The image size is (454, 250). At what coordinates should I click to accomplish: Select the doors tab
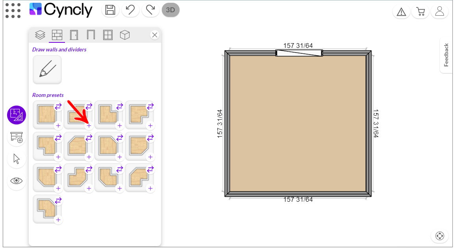point(74,35)
